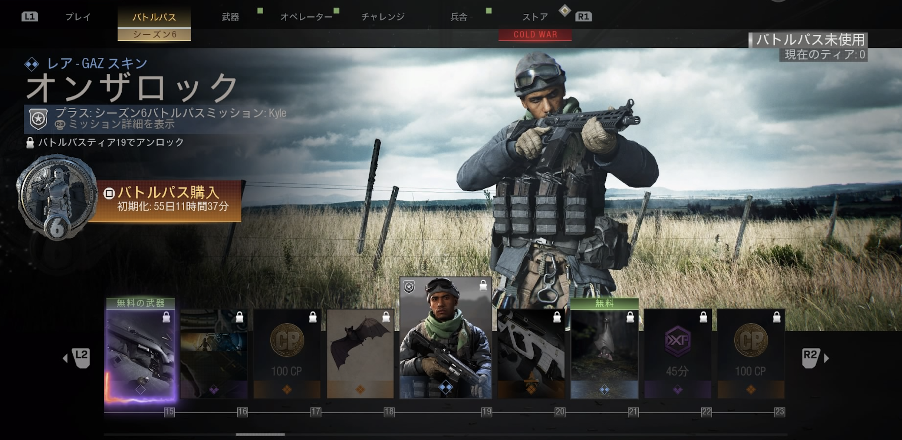Screen dimensions: 902x440
Task: Open ミッション詳細を表示 link
Action: pos(122,124)
